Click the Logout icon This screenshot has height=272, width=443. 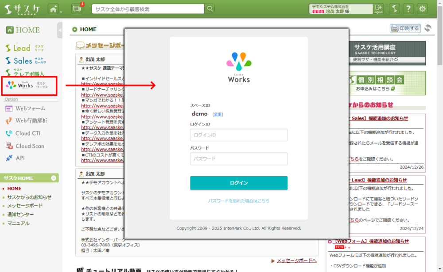click(378, 8)
